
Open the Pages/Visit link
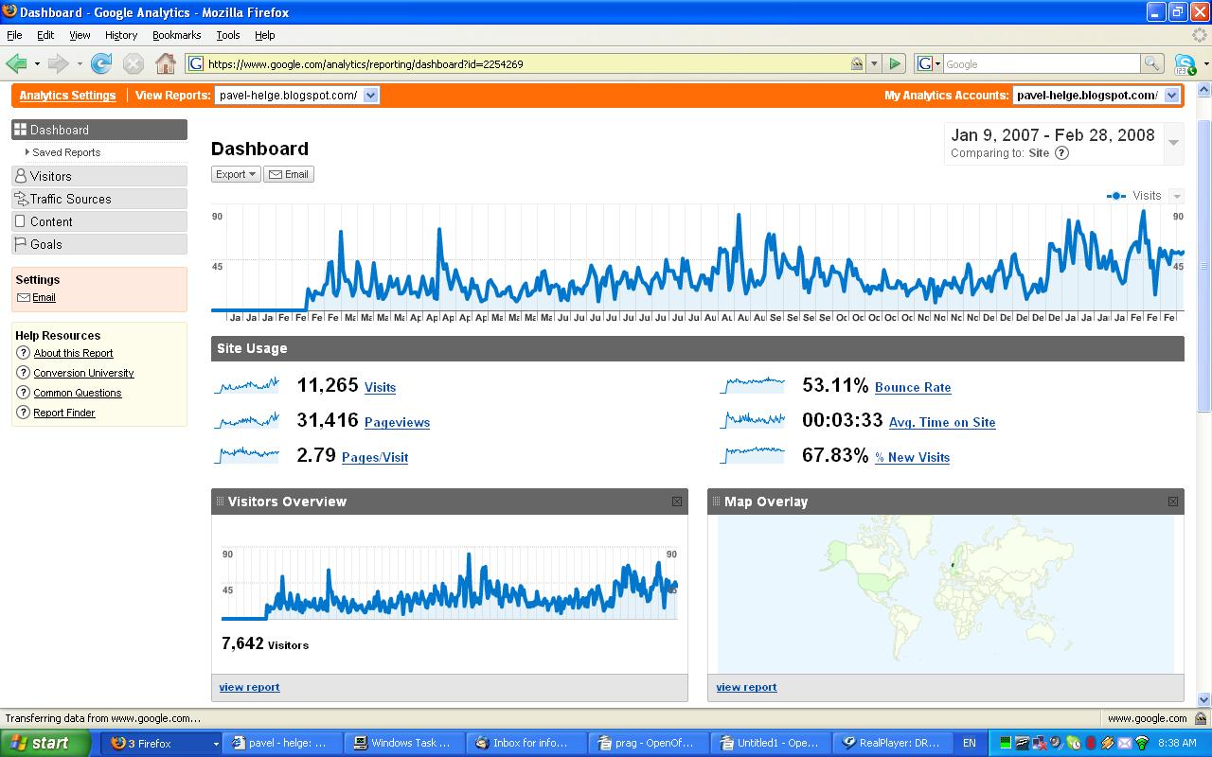375,457
